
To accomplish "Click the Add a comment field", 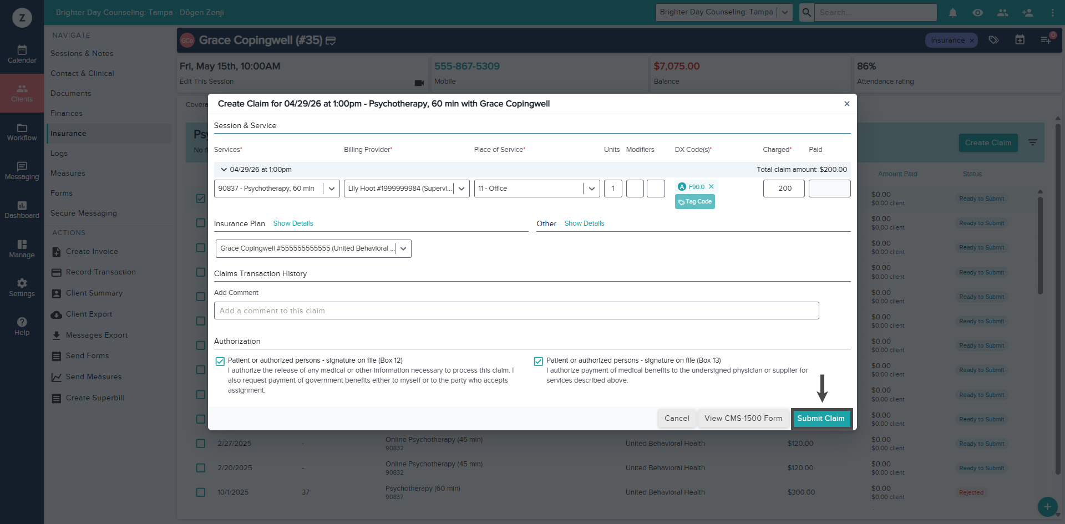I will pos(516,311).
